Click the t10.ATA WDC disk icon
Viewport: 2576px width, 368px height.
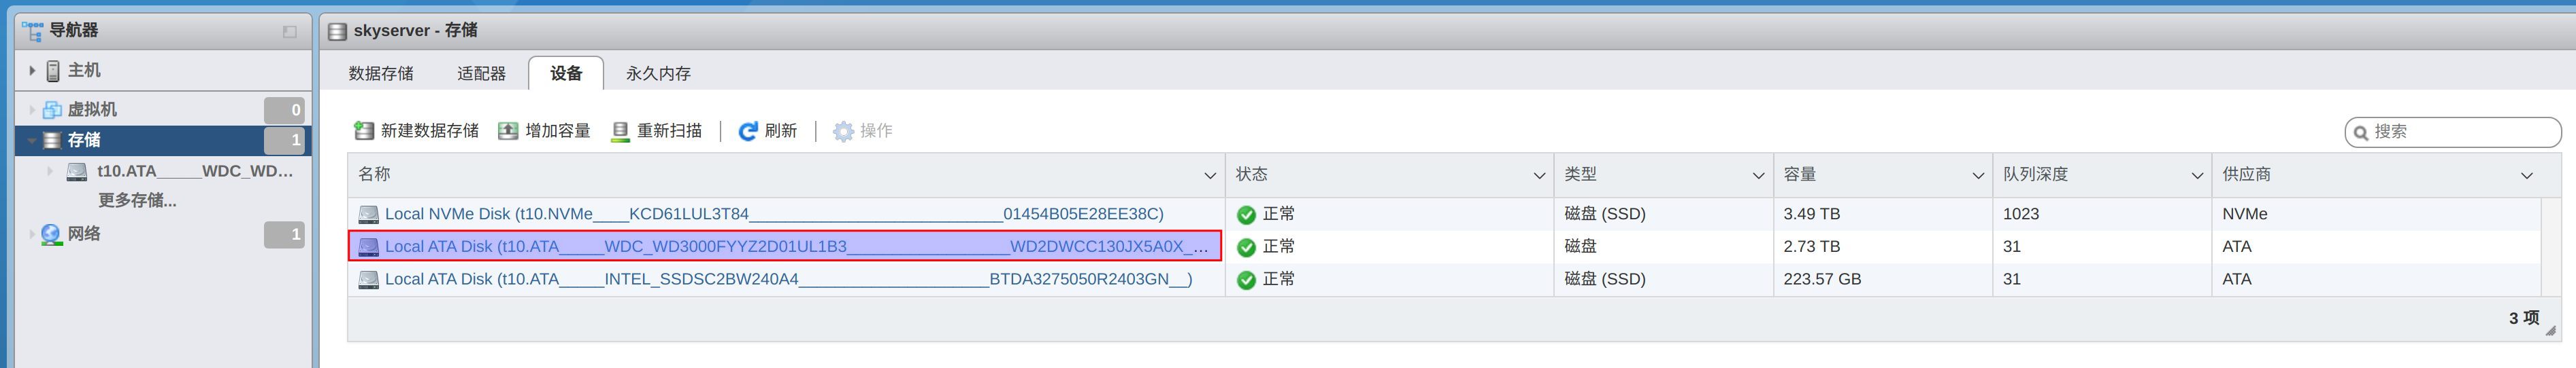click(77, 172)
